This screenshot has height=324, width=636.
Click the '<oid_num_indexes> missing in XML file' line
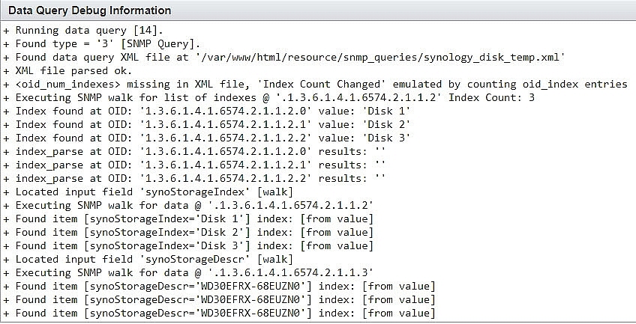[x=316, y=84]
